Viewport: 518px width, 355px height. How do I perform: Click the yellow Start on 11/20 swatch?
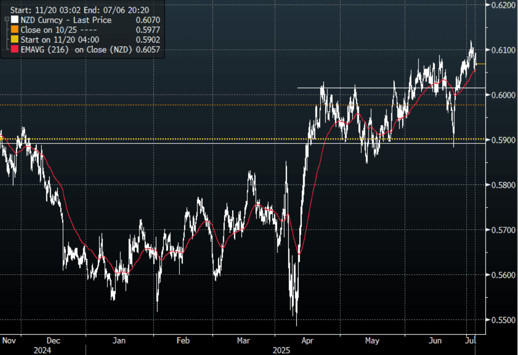14,40
